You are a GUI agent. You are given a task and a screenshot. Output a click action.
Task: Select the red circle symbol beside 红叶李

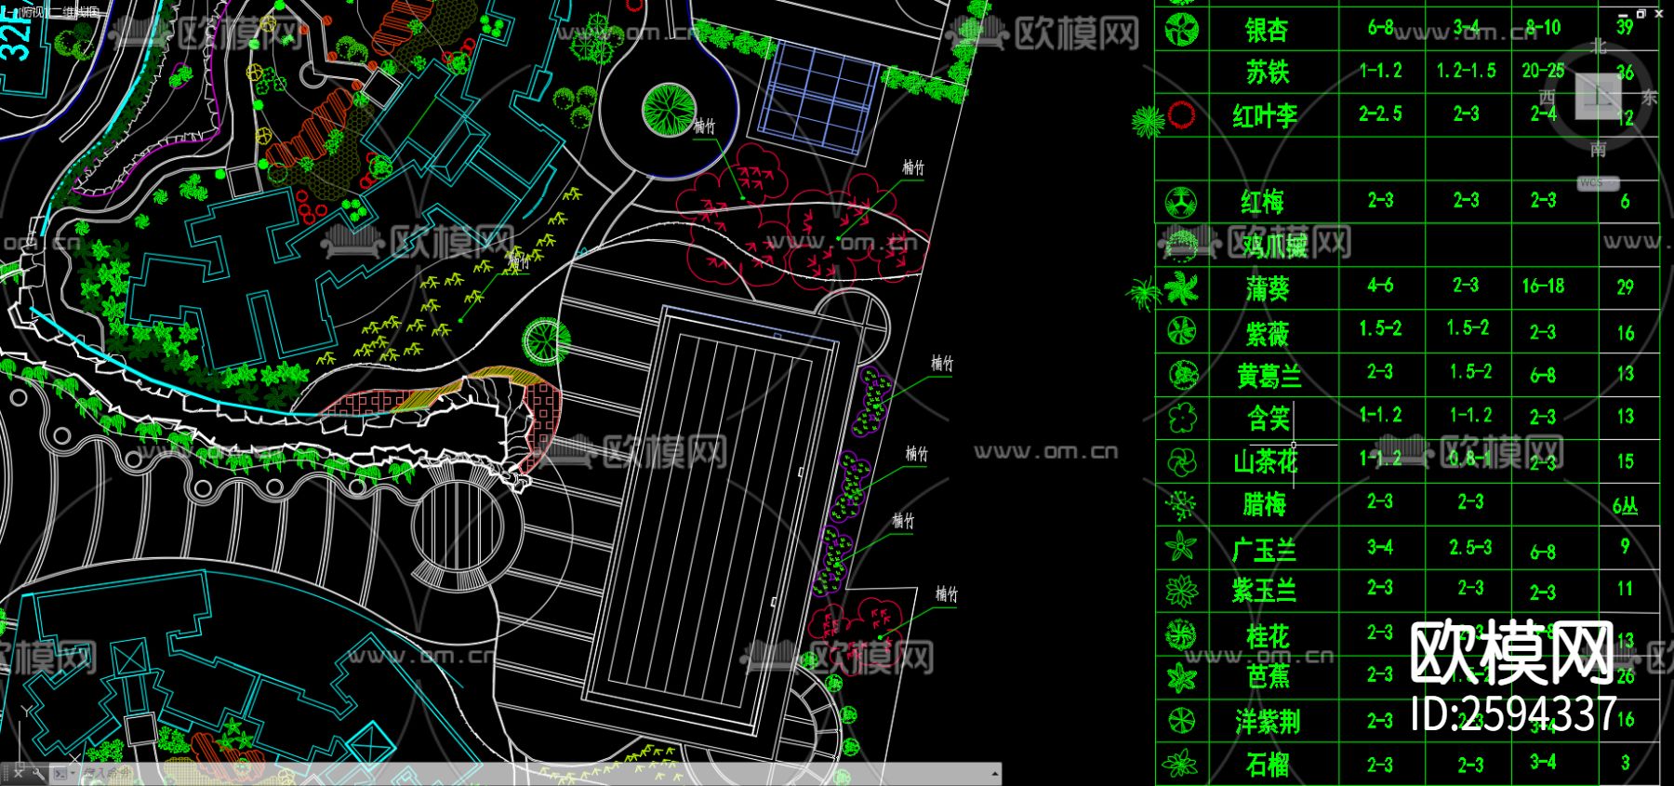1181,115
